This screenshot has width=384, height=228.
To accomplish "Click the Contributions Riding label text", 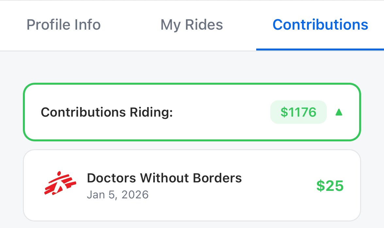I will pos(107,112).
